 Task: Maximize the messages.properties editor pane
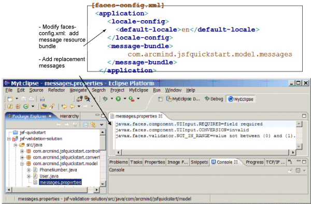pos(304,116)
